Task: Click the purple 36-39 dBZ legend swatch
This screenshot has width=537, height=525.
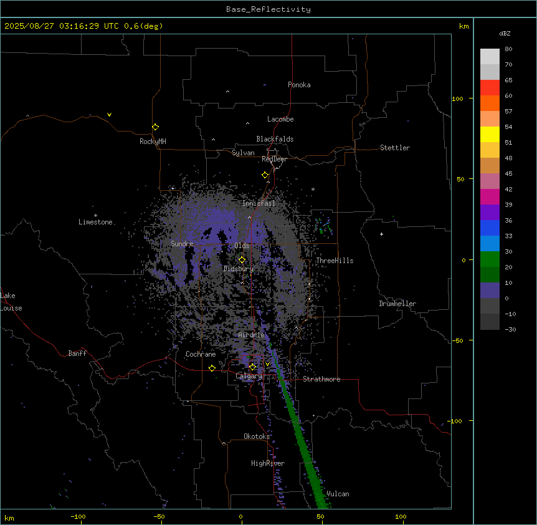Action: click(x=490, y=213)
